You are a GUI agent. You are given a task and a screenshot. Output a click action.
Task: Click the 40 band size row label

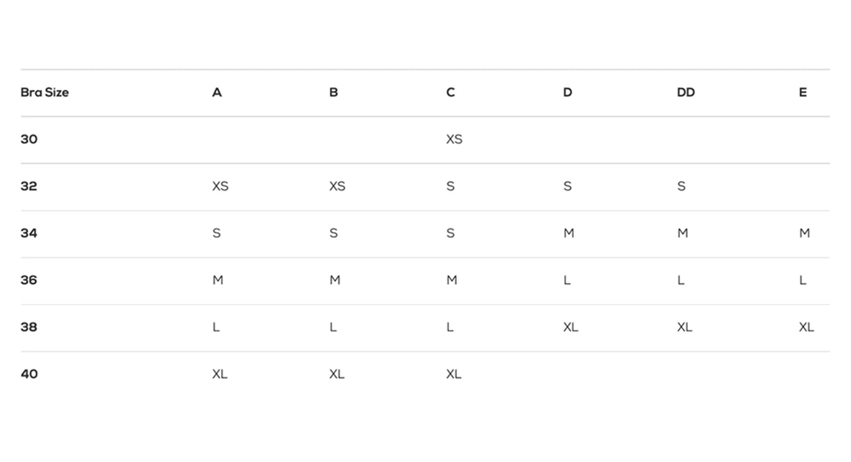[29, 374]
